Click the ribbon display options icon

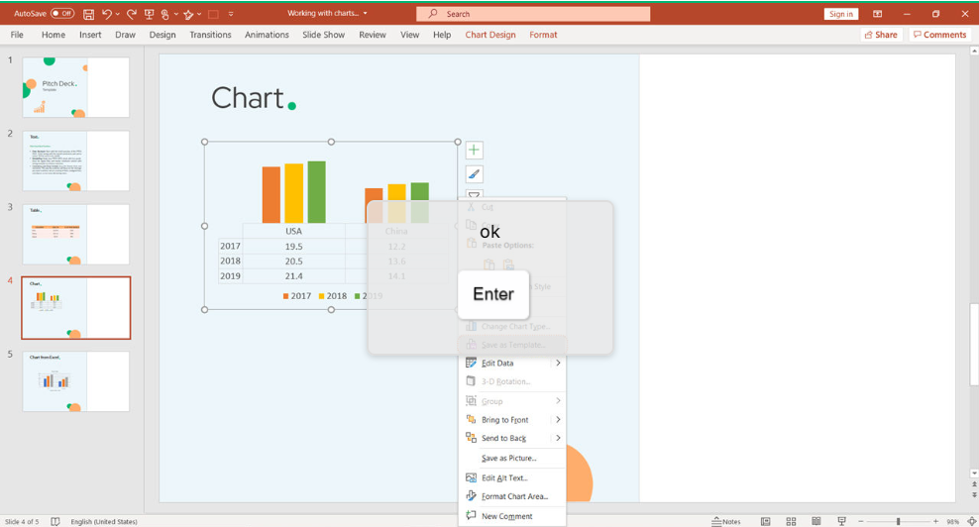click(877, 14)
